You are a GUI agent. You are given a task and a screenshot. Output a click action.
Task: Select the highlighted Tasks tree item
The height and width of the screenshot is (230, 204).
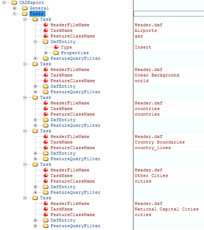pyautogui.click(x=37, y=14)
